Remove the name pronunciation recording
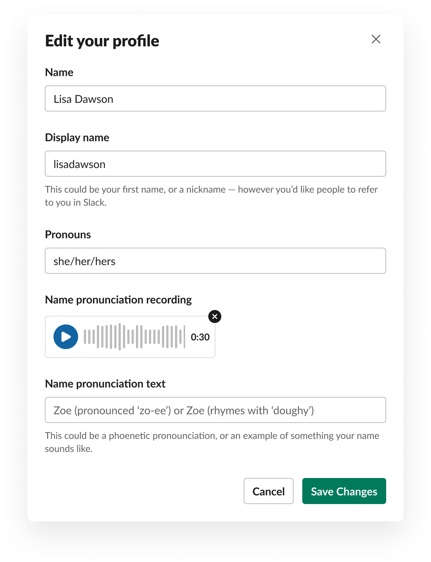Viewport: 431px width, 562px height. (x=215, y=316)
